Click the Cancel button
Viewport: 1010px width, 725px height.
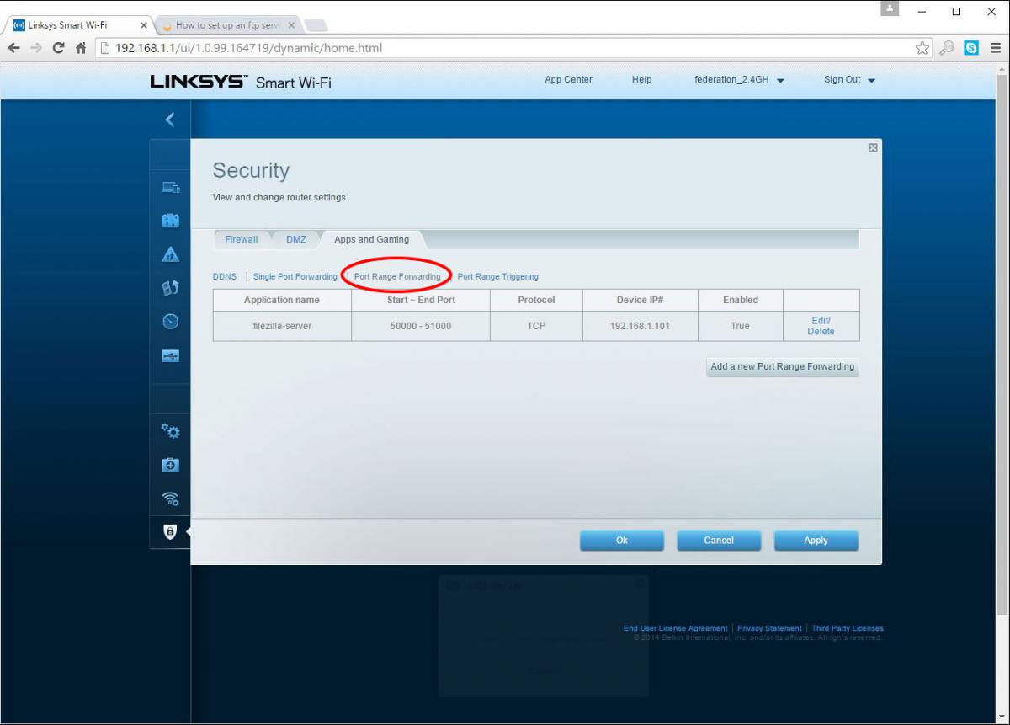[719, 541]
